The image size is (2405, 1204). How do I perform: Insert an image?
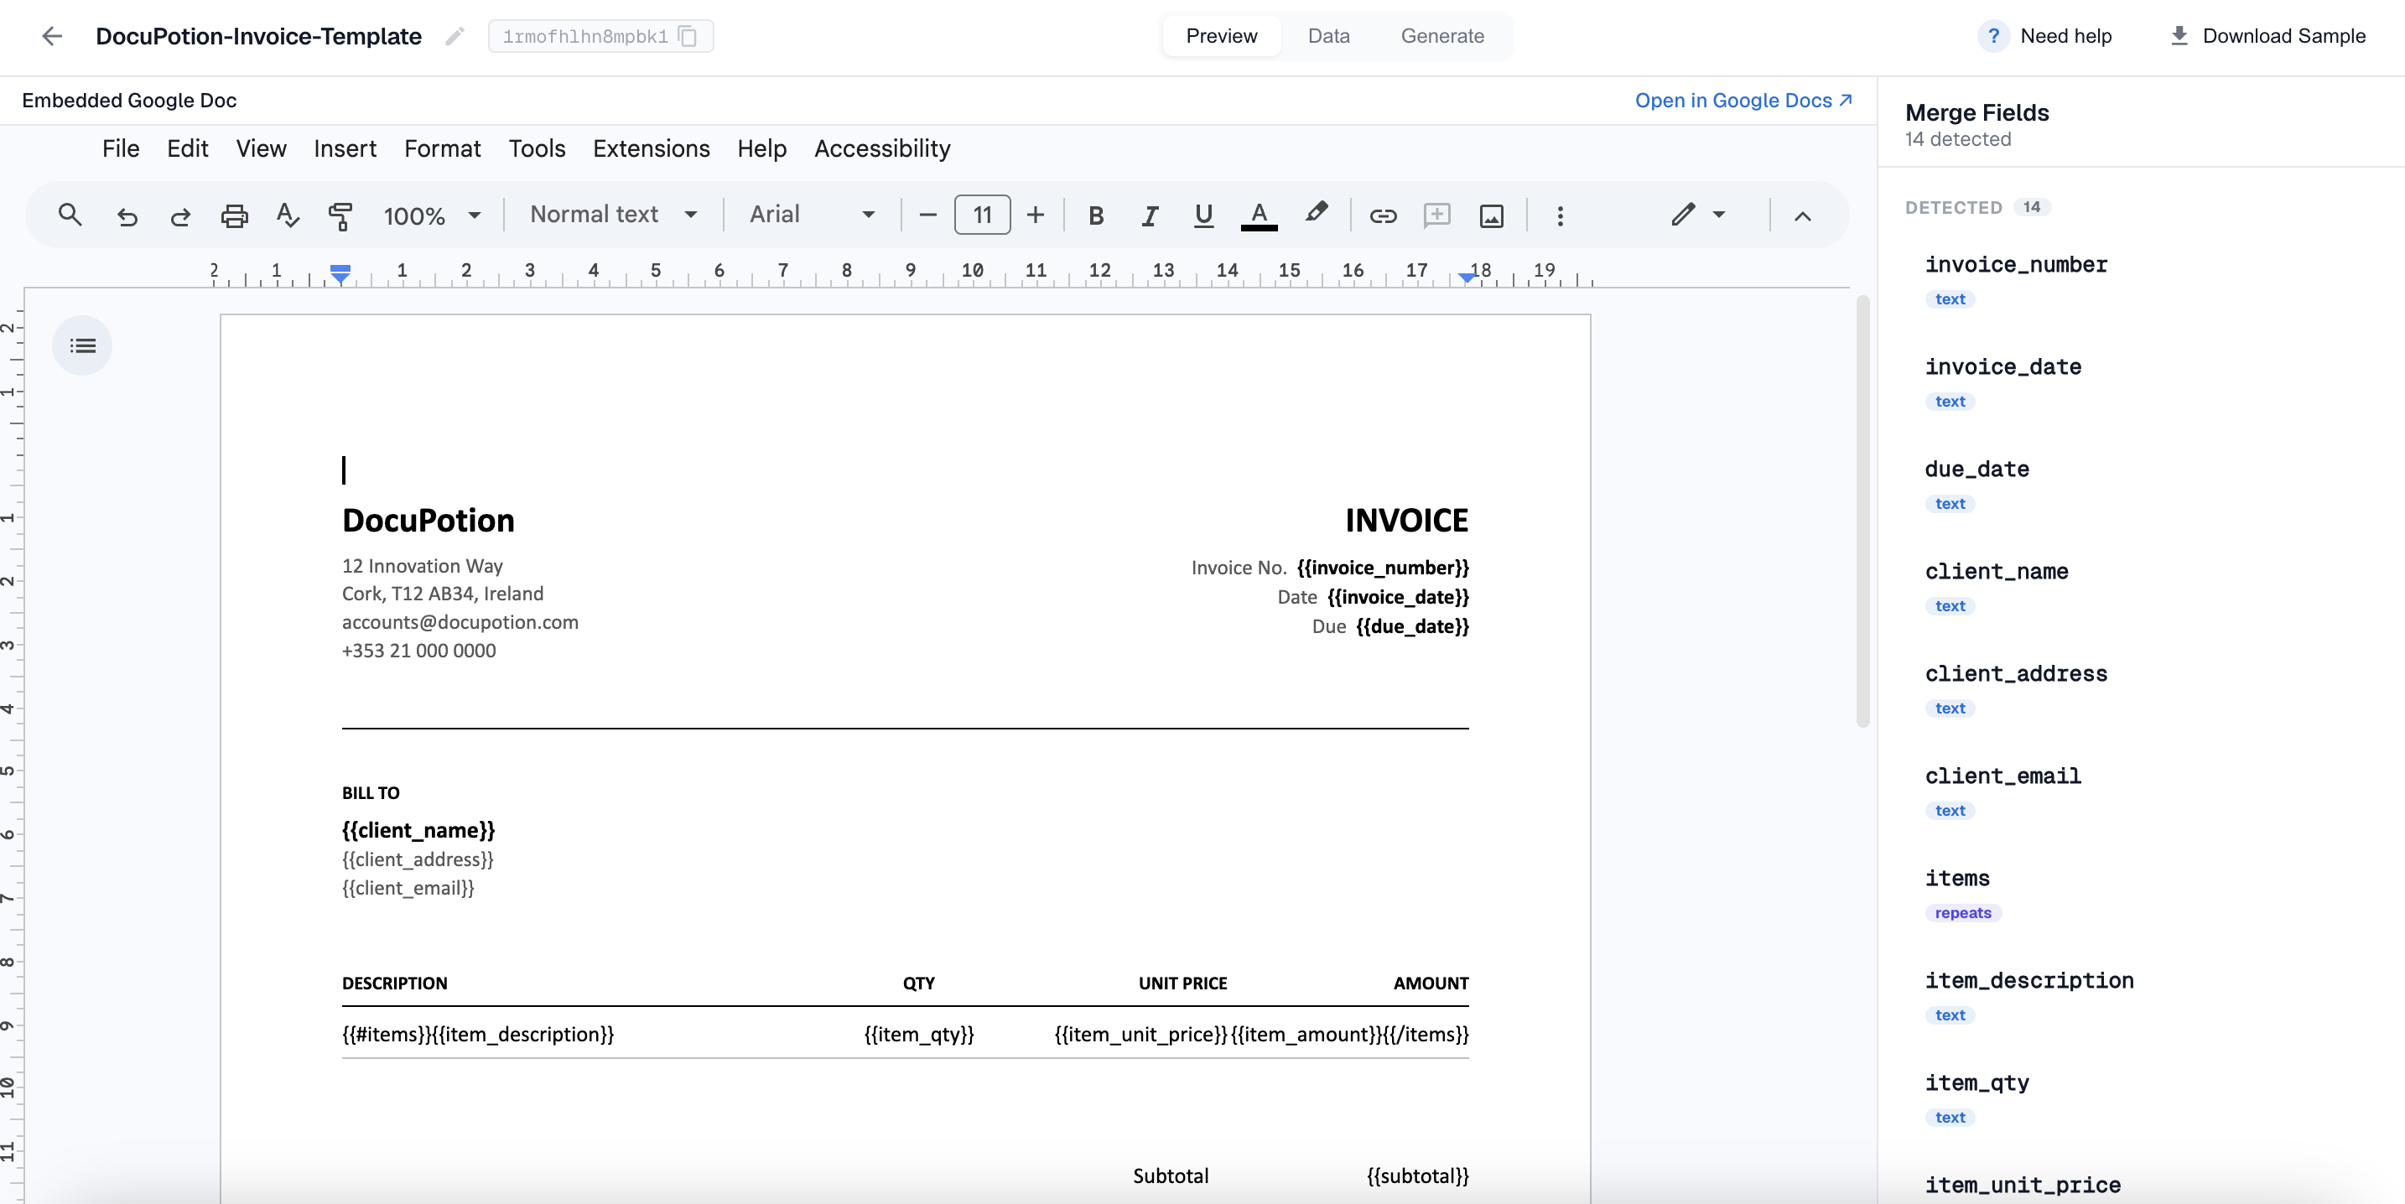1491,215
